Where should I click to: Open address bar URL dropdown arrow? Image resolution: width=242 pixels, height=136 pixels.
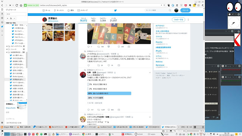tap(161, 5)
